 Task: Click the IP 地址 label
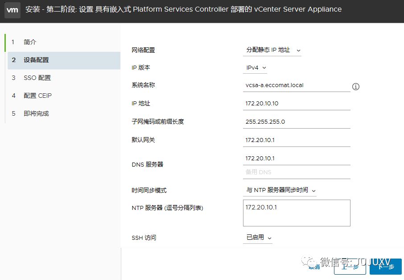(x=140, y=104)
